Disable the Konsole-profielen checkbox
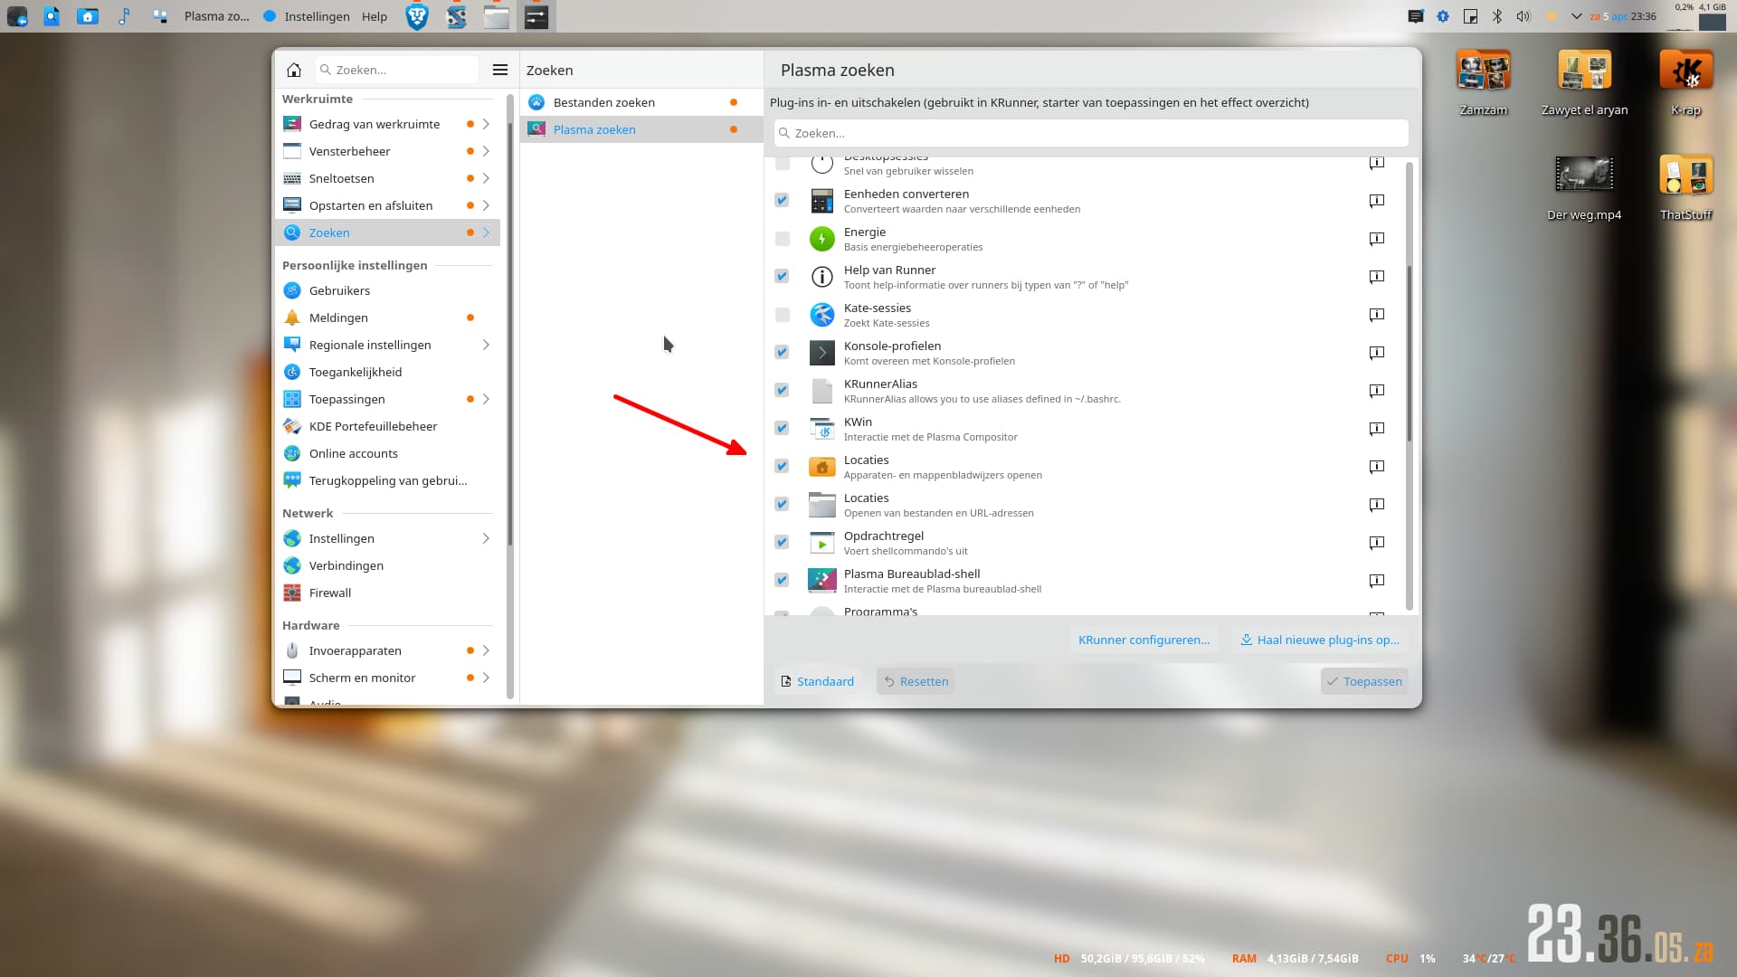The width and height of the screenshot is (1737, 977). click(x=783, y=353)
